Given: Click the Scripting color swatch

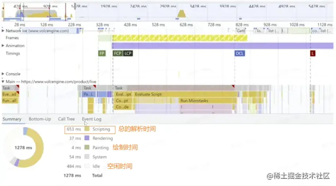Looking at the screenshot, I should click(87, 129).
